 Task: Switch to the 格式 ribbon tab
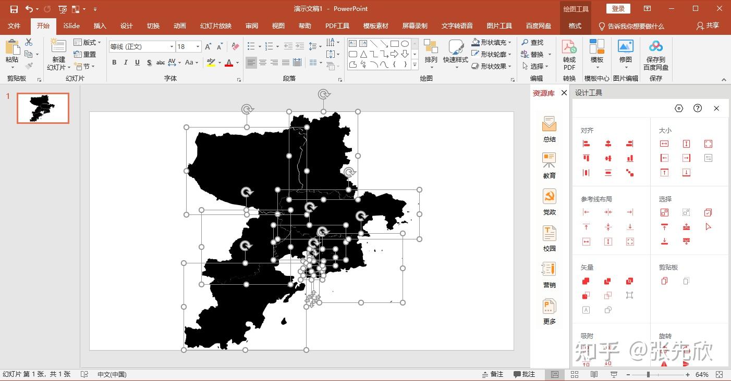575,26
